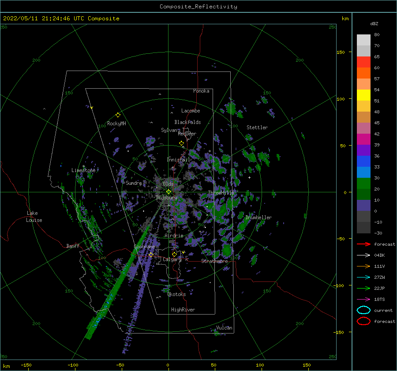Click the yellow diamond marker above Calgary

[174, 254]
